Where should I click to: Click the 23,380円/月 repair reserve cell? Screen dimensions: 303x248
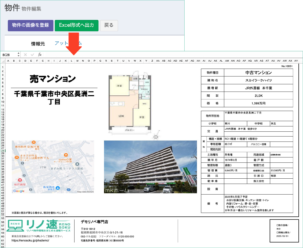point(282,170)
